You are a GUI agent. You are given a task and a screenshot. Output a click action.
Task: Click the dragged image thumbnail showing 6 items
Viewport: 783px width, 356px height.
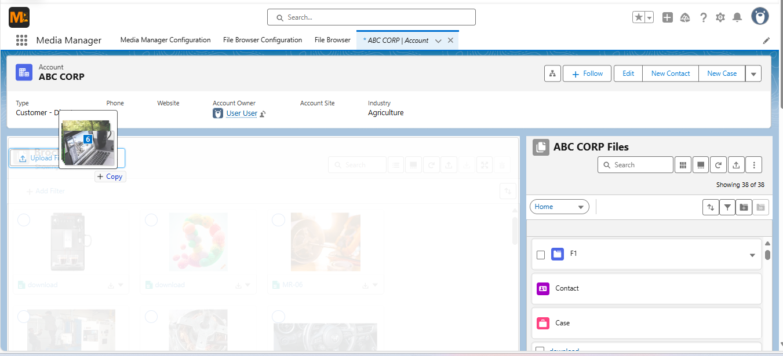[88, 139]
